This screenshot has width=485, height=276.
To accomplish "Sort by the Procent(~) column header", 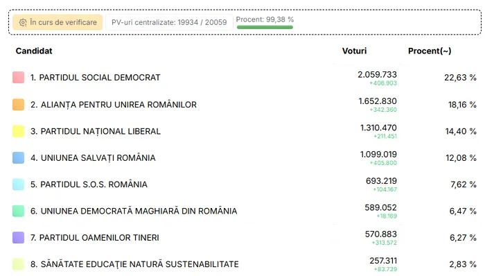I will tap(430, 51).
